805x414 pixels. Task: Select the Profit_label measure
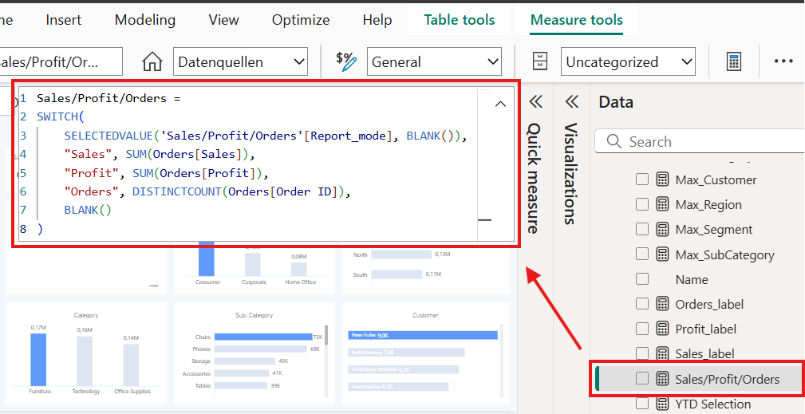(705, 329)
